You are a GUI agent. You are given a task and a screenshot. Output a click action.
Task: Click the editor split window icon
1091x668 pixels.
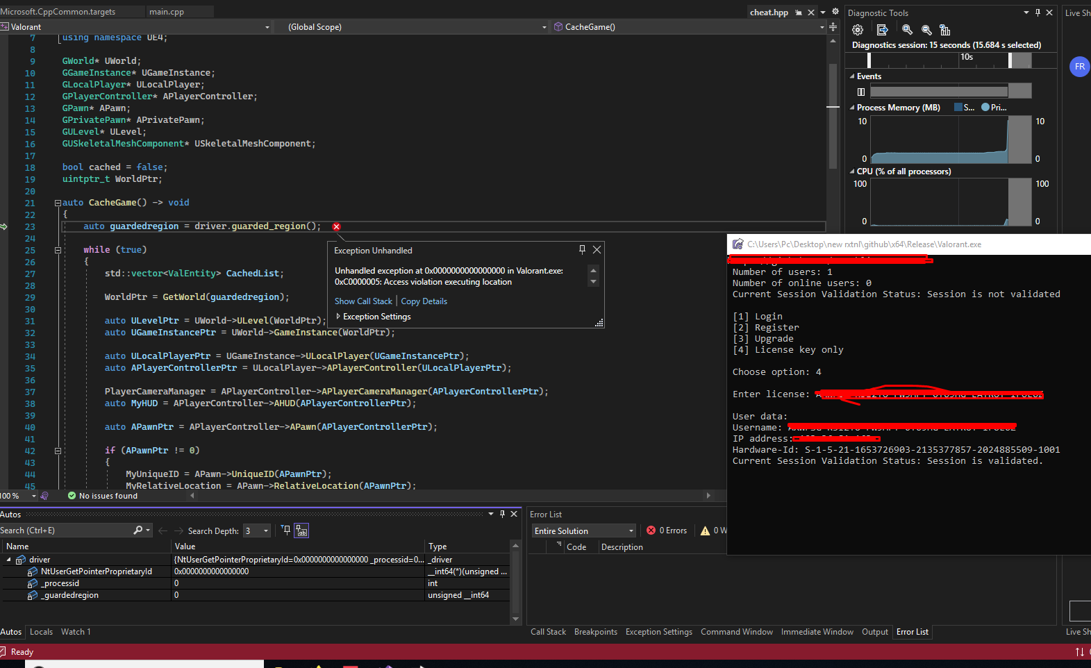(x=833, y=27)
